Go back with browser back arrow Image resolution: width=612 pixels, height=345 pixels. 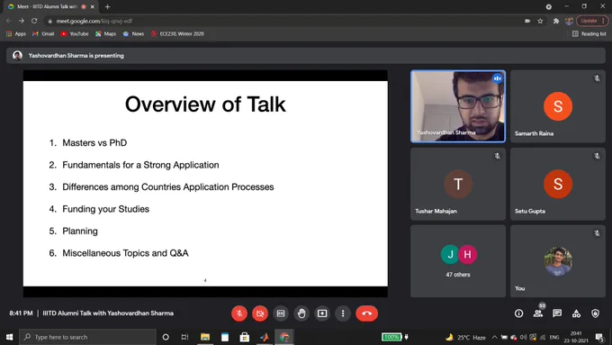9,21
